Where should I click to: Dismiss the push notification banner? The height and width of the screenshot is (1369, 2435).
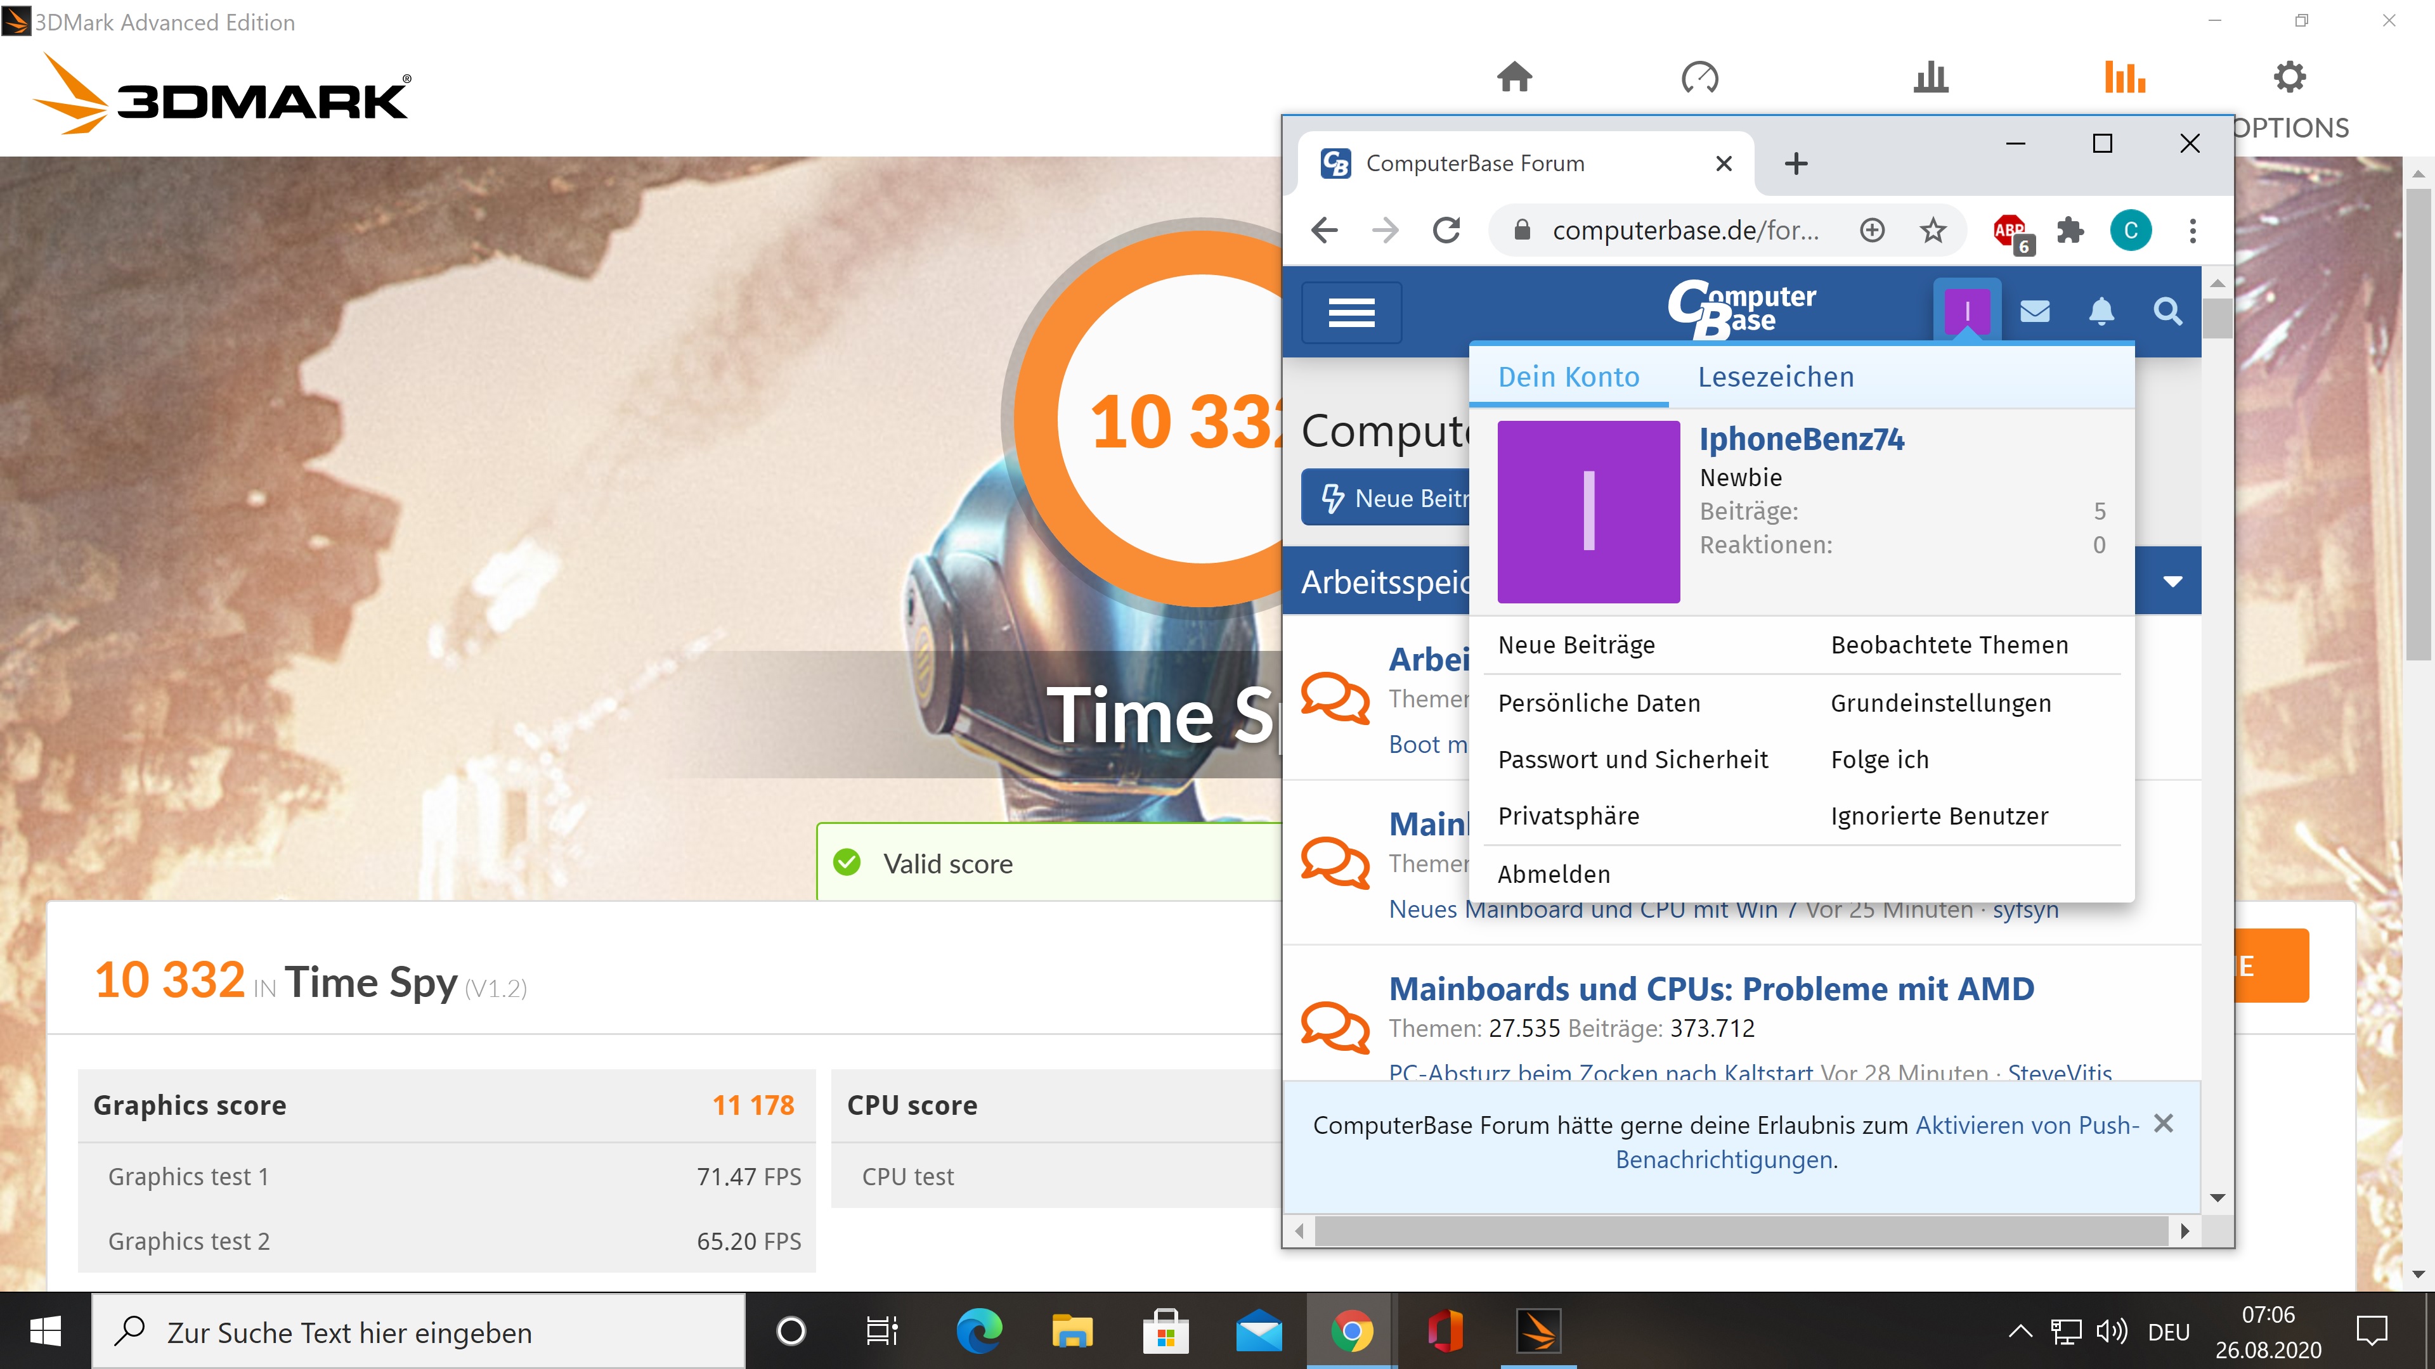pos(2163,1123)
